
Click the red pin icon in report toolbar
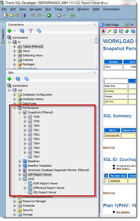coord(103,31)
